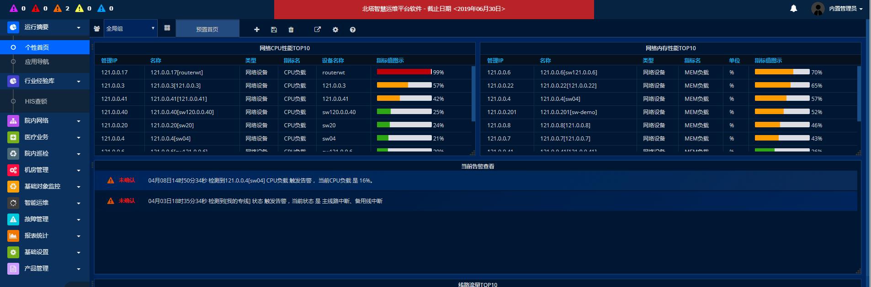Screen dimensions: 871x287
Task: Select HIS查锁 in the sidebar
Action: click(x=36, y=101)
